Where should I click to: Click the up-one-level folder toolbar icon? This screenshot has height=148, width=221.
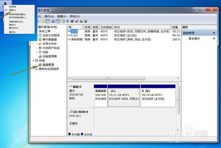point(43,21)
